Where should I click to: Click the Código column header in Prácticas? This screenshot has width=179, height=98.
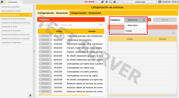pos(59,31)
